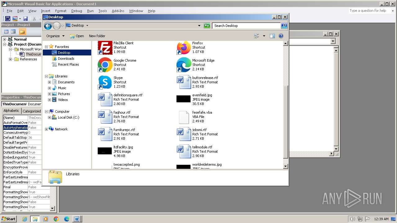Screen dimensions: 397x223
Task: Select the buttonrelease.rtf file icon
Action: click(x=184, y=82)
